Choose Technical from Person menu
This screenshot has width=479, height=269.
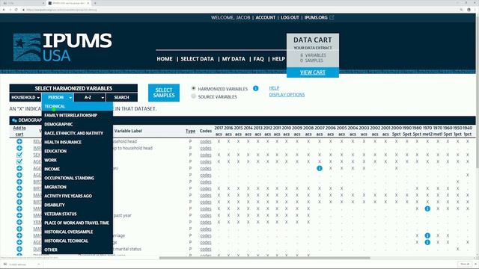[77, 106]
